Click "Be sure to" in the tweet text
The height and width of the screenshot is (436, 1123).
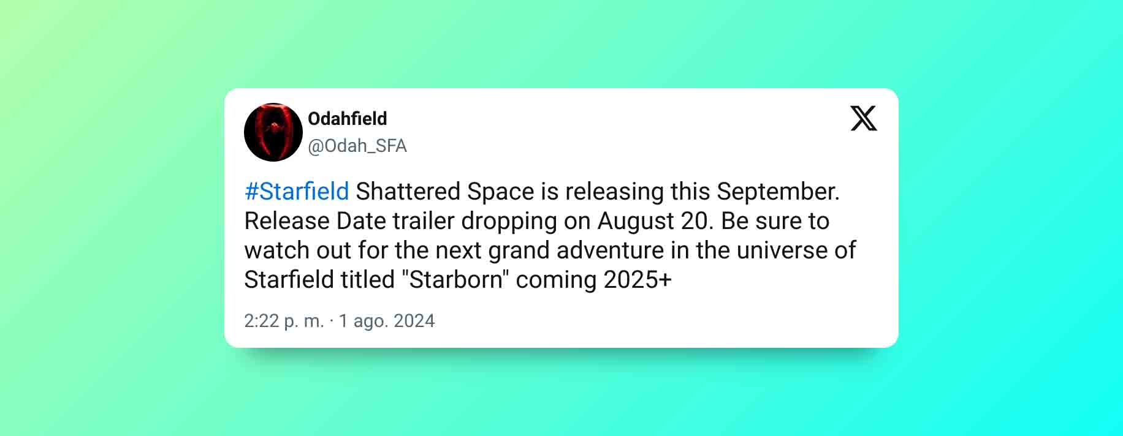coord(775,221)
